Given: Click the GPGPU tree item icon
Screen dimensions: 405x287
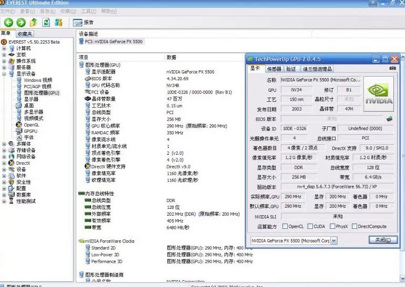Looking at the screenshot, I should 19,131.
